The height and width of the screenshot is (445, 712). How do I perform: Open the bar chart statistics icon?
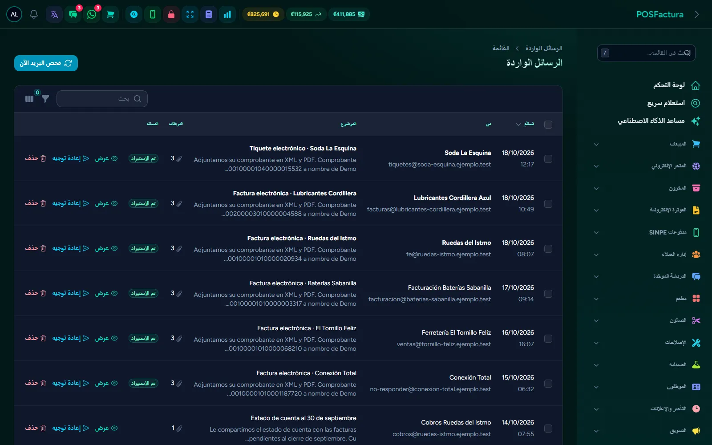tap(227, 14)
